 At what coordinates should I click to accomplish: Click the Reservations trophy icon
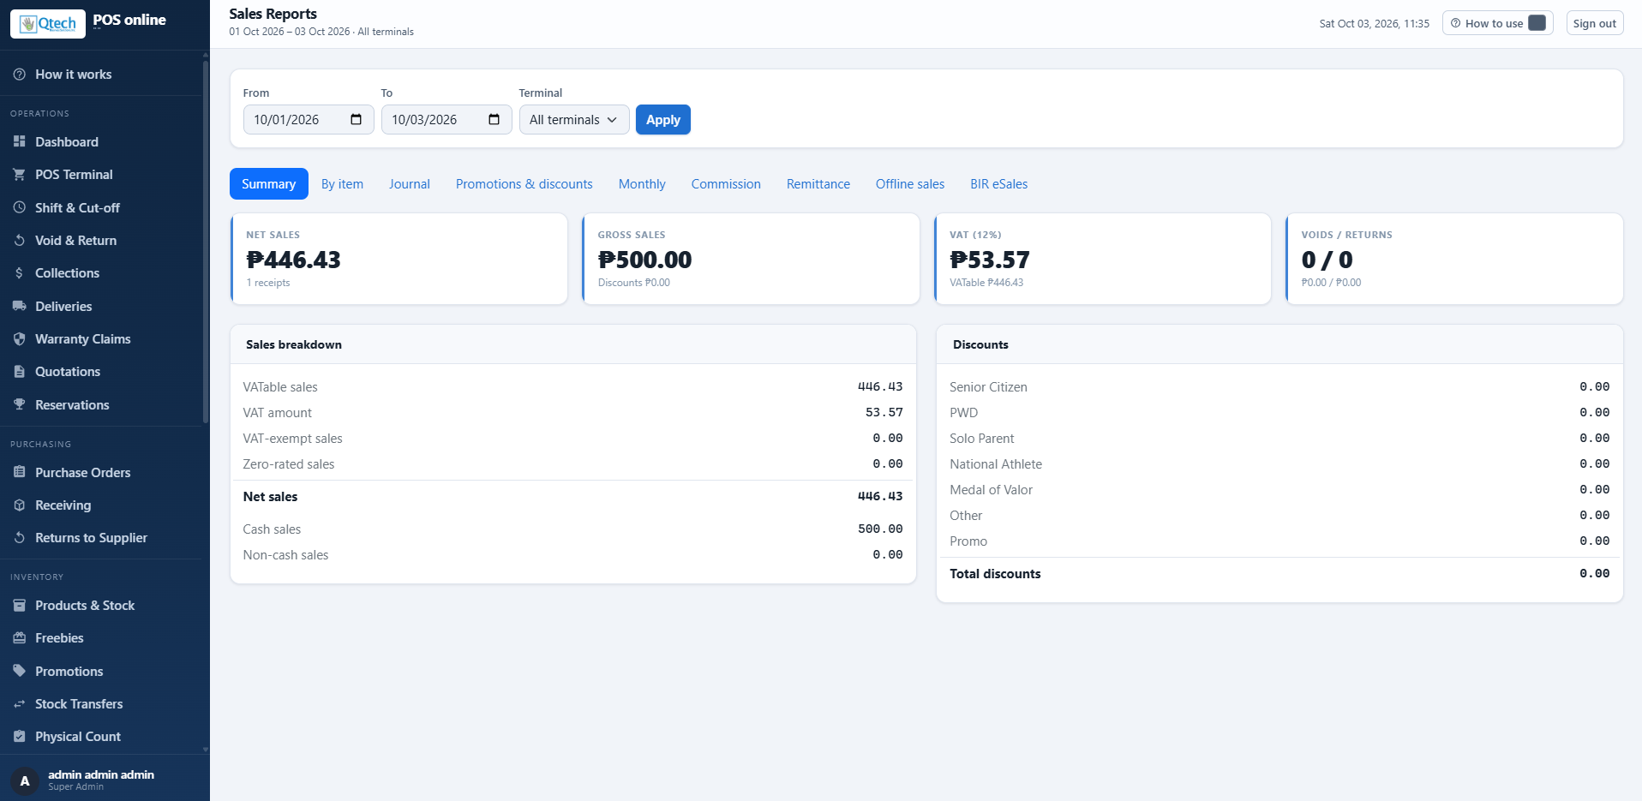pos(19,404)
